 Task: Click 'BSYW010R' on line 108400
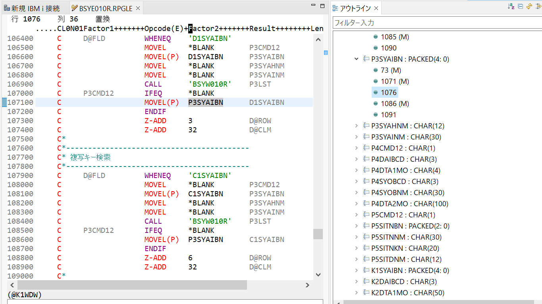pyautogui.click(x=210, y=221)
